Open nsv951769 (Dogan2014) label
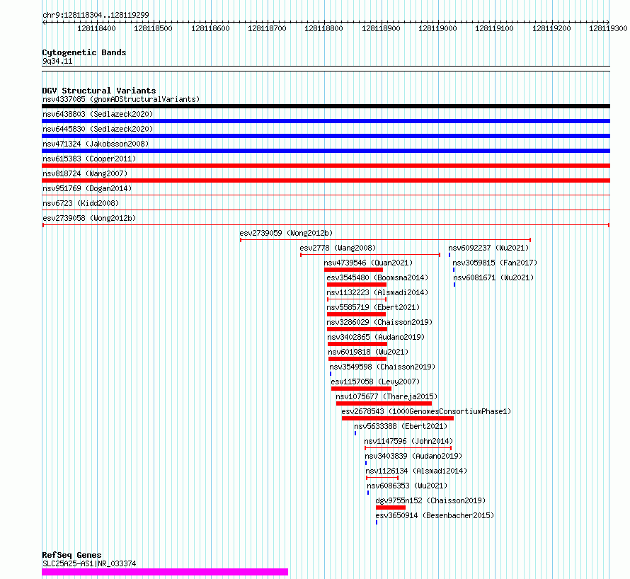Viewport: 630px width, 579px height. [87, 188]
